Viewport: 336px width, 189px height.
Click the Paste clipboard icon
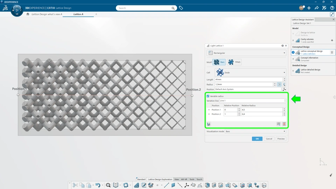(89, 185)
